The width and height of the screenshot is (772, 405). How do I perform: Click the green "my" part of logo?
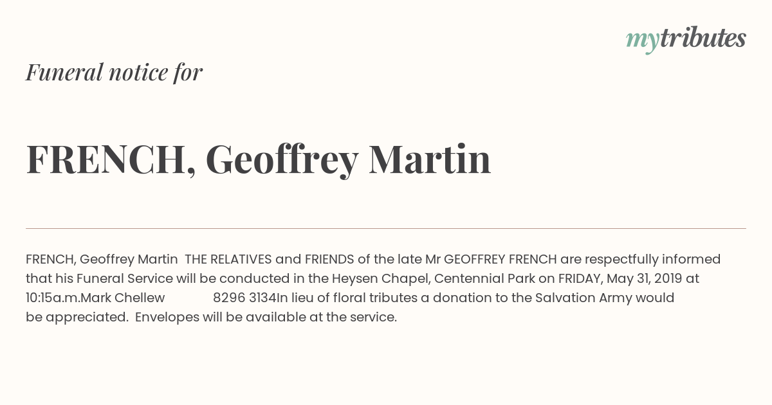pos(643,41)
